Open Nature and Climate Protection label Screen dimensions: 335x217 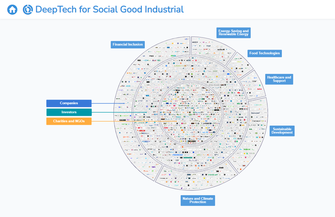pos(198,200)
